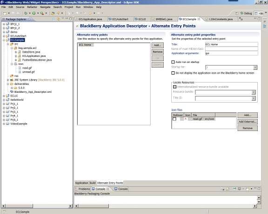Click the bsp.sample.ecl package icon
This screenshot has height=214, width=268.
(16, 48)
